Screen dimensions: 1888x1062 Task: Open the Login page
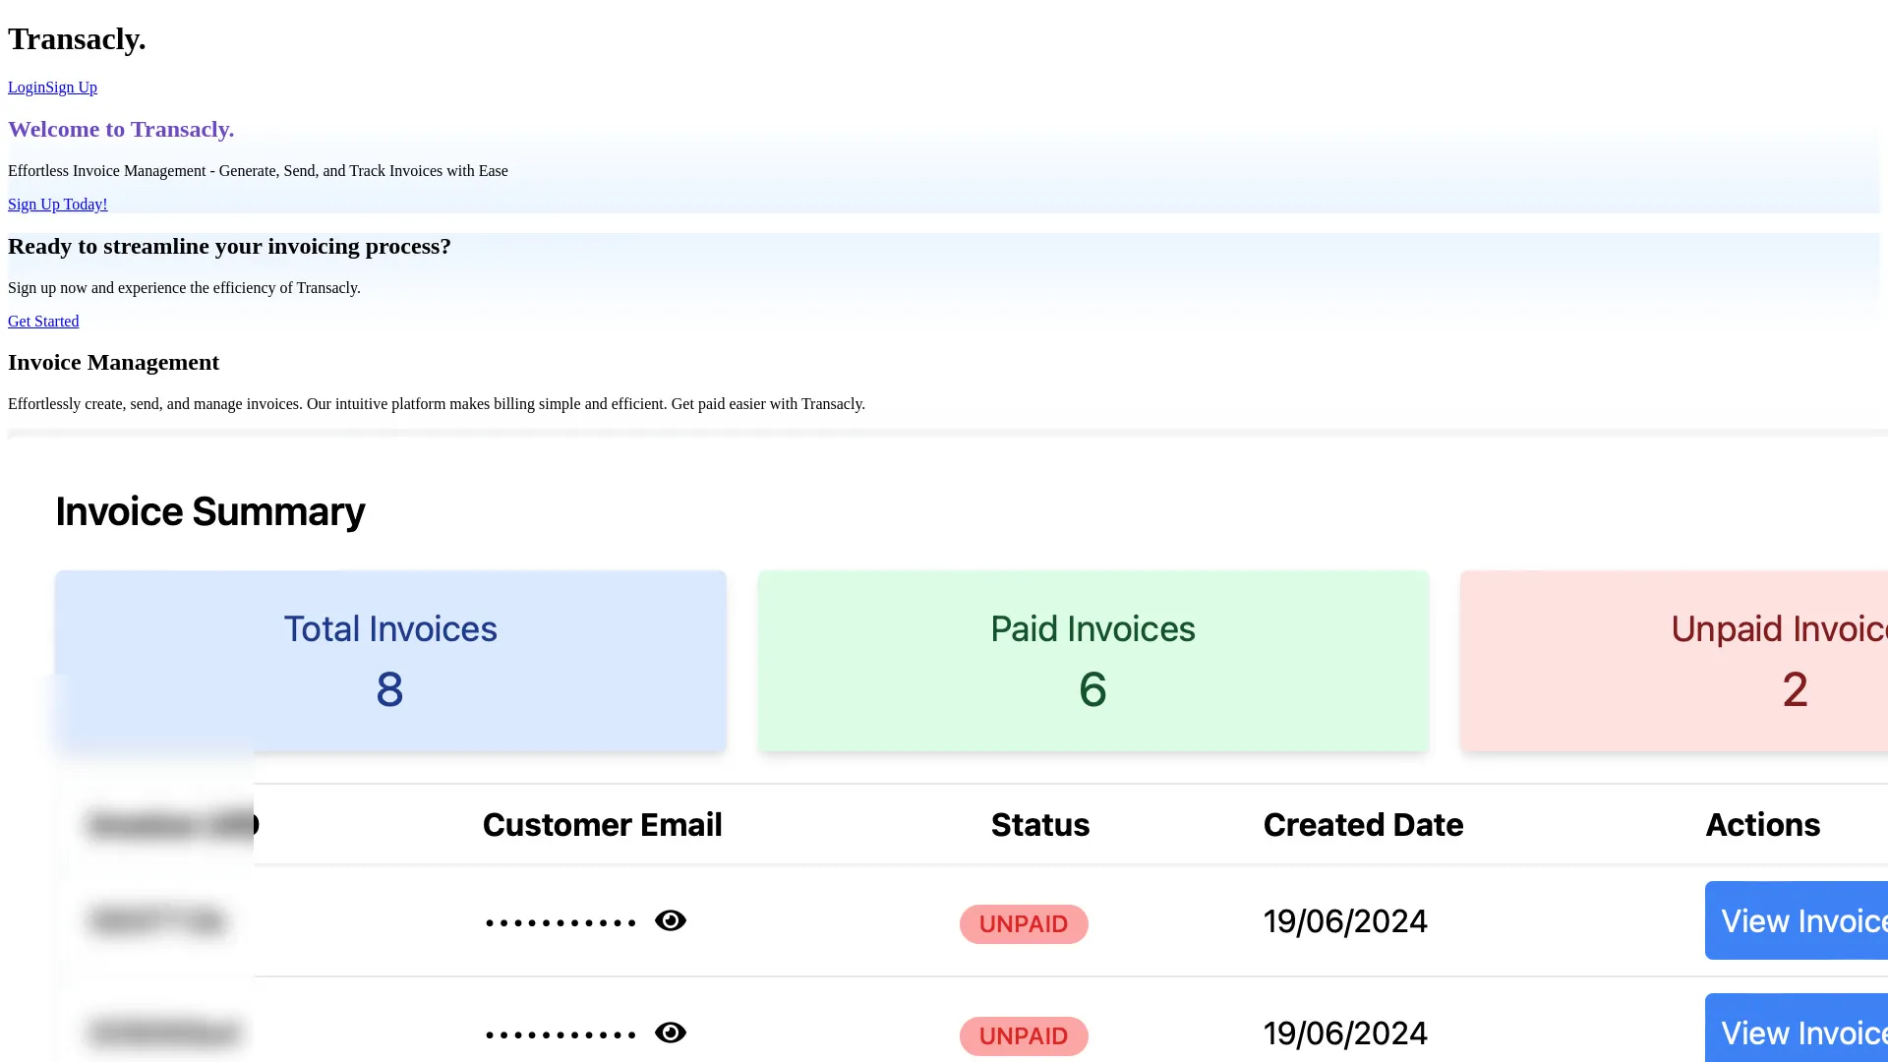tap(26, 87)
